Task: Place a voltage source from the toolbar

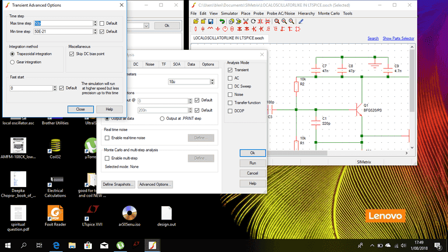Action: click(225, 29)
